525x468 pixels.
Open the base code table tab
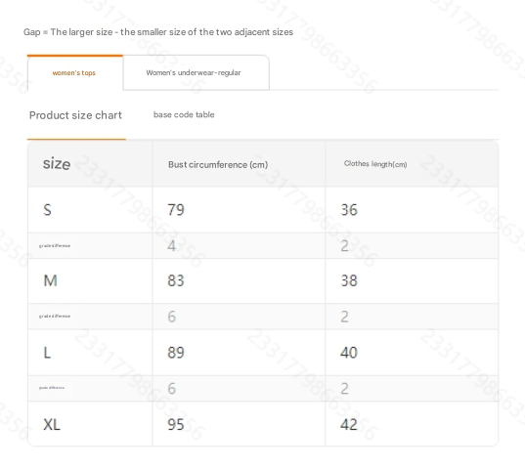pyautogui.click(x=184, y=114)
